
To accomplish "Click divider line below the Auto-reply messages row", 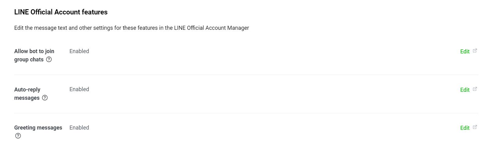I will pos(246,113).
